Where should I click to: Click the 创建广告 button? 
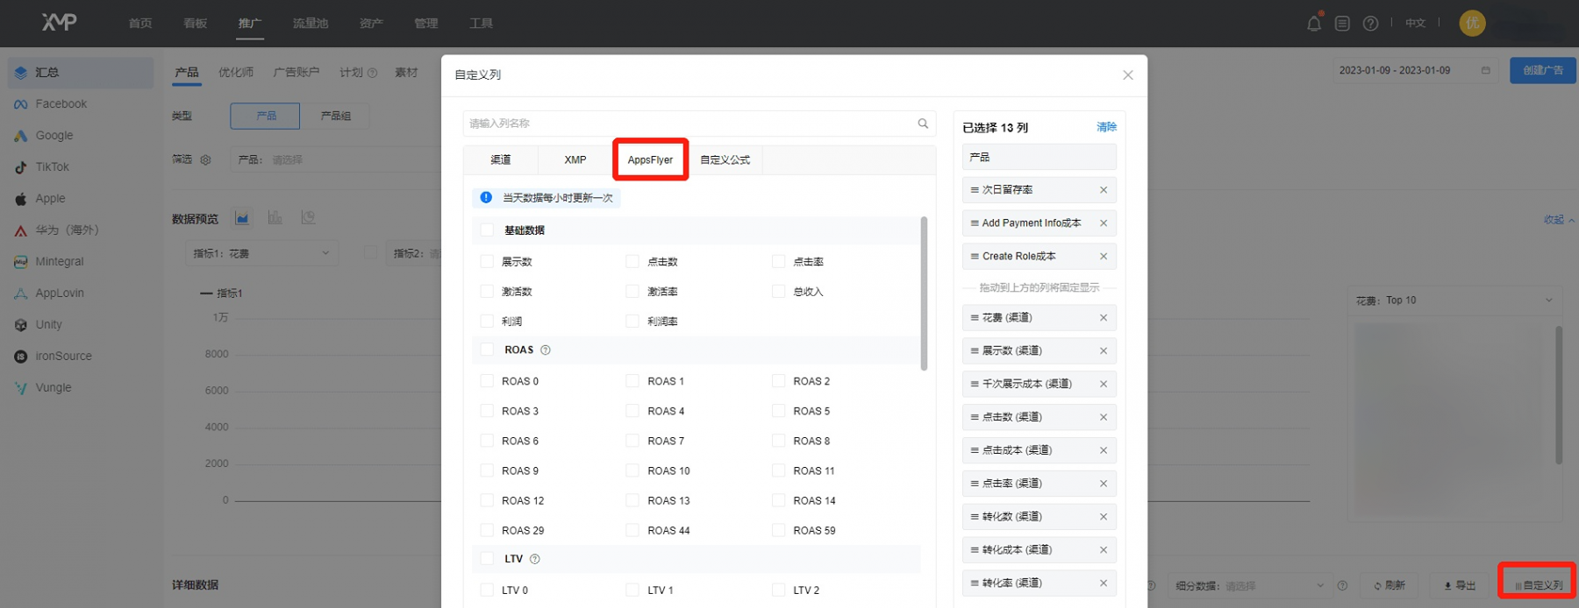[x=1543, y=70]
